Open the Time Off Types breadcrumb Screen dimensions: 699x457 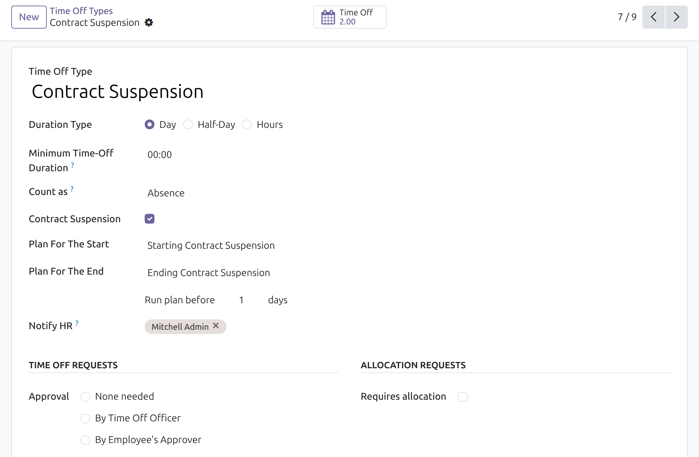tap(81, 11)
